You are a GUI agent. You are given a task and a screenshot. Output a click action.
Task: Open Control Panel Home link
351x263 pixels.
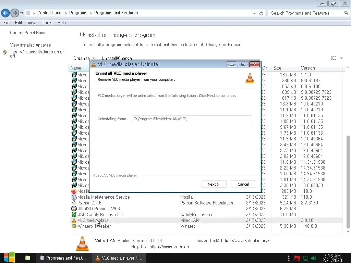click(x=28, y=33)
